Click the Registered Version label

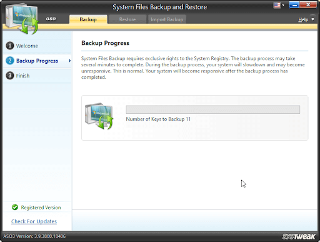[x=41, y=208]
